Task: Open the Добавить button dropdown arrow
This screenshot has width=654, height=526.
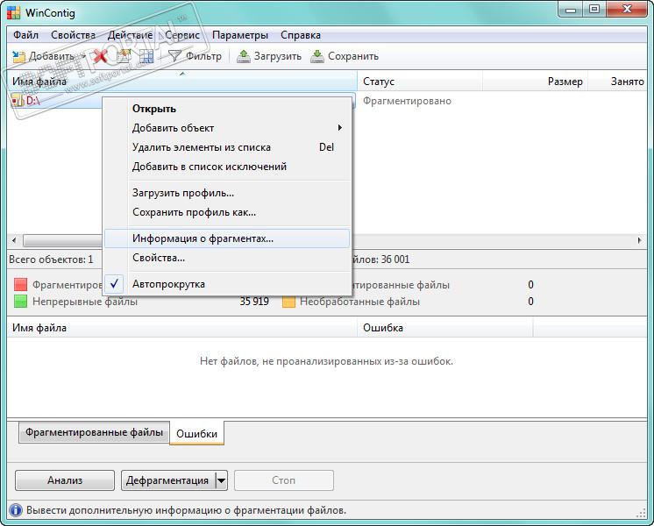Action: click(x=84, y=56)
